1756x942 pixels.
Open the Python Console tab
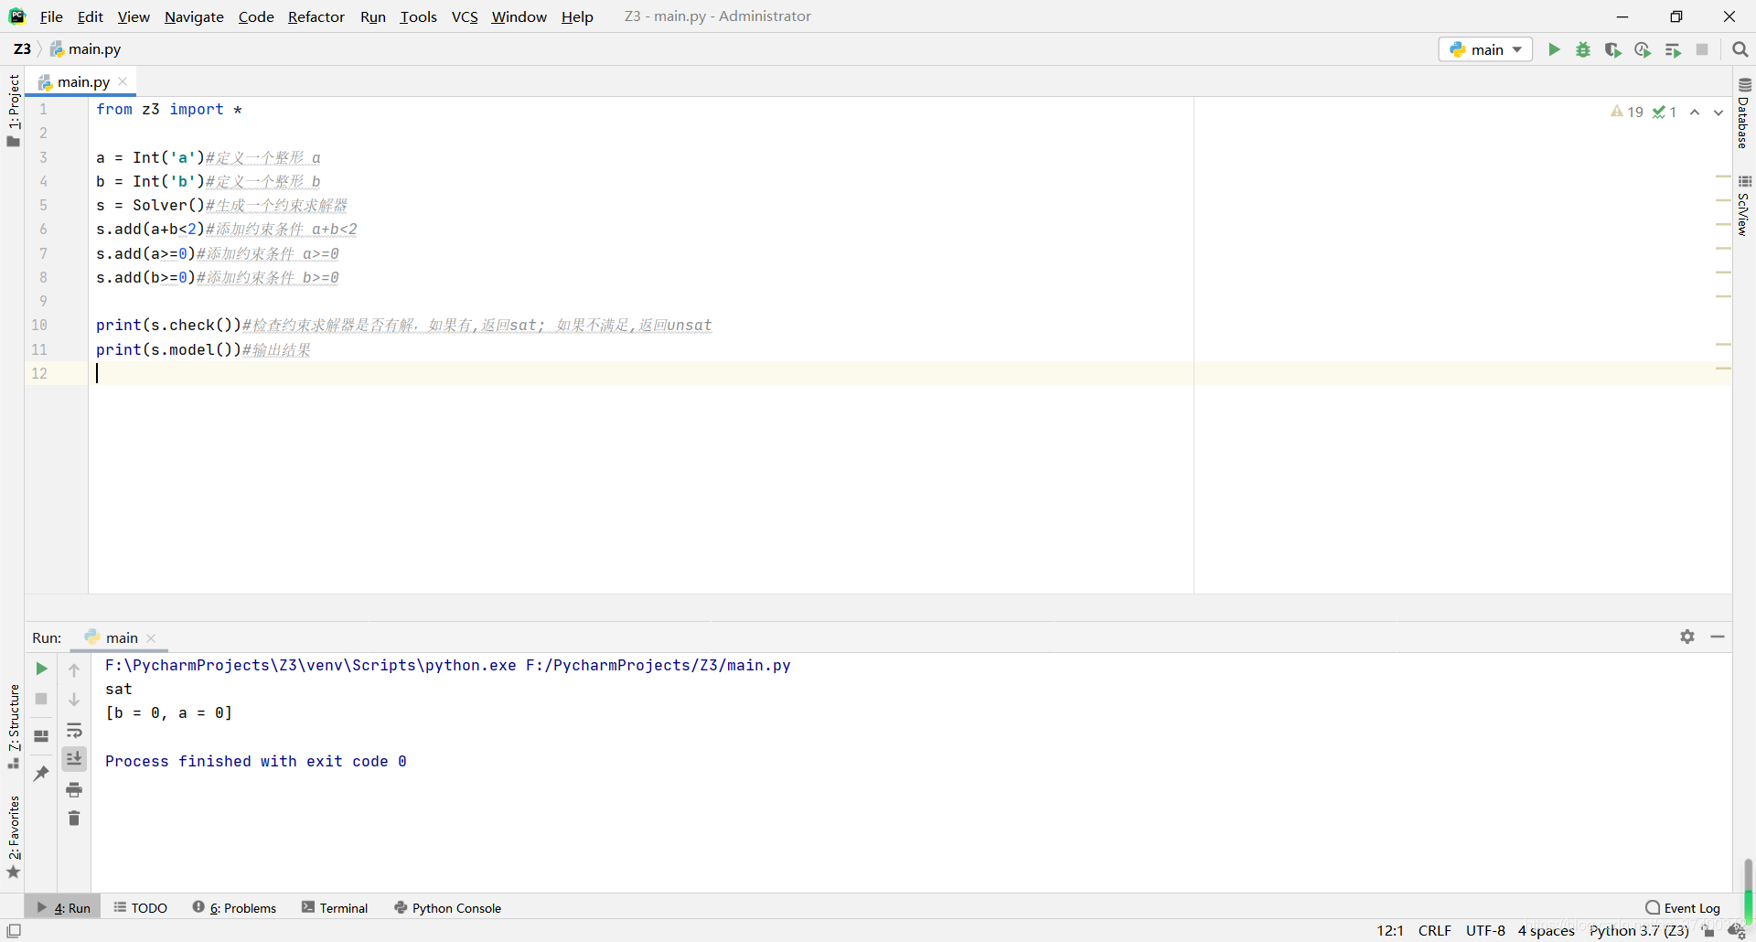pyautogui.click(x=448, y=907)
